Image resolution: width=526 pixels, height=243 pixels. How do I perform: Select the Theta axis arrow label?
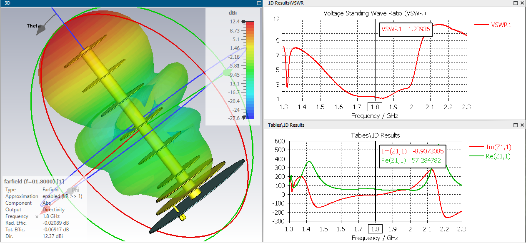click(x=33, y=26)
